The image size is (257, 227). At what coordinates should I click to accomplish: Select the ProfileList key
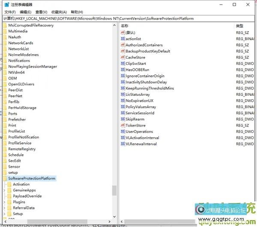tap(17, 131)
